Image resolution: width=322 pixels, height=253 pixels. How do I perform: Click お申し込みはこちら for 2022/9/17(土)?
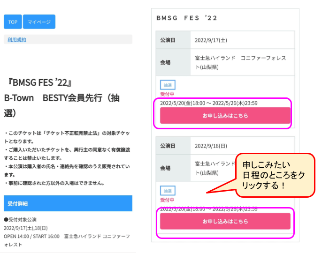(x=225, y=116)
